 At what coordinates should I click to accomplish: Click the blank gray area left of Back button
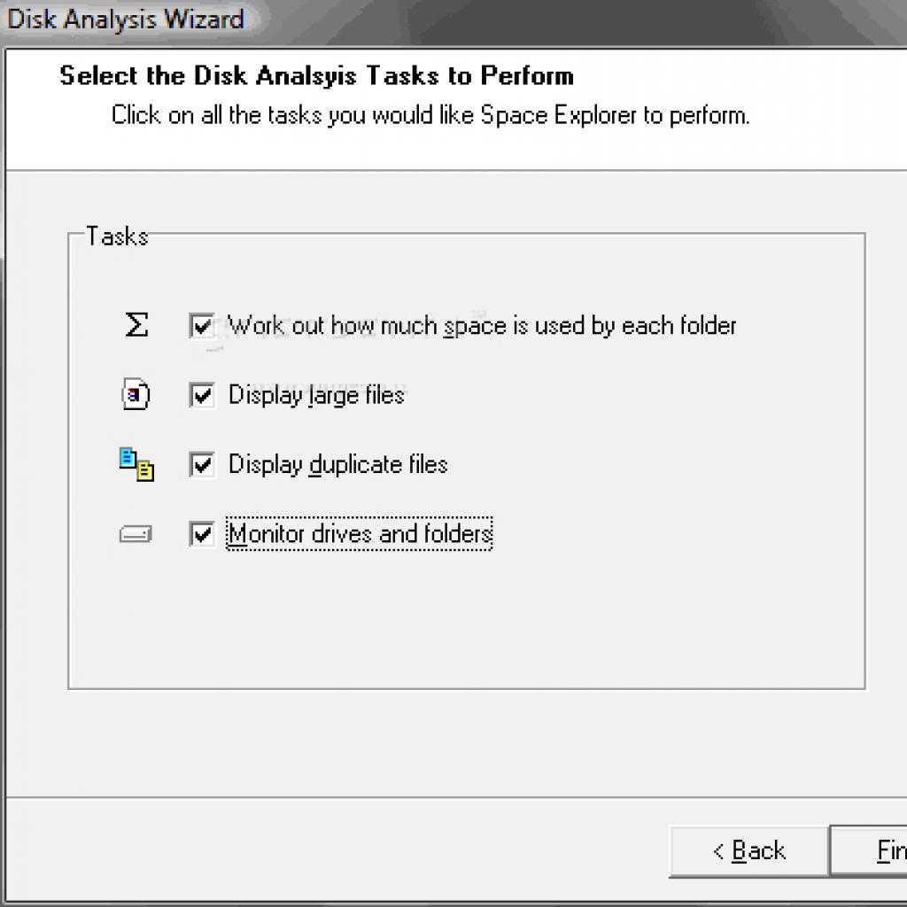tap(336, 851)
